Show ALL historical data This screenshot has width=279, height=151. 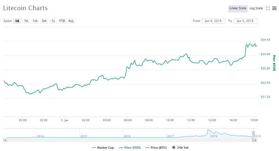click(x=71, y=21)
